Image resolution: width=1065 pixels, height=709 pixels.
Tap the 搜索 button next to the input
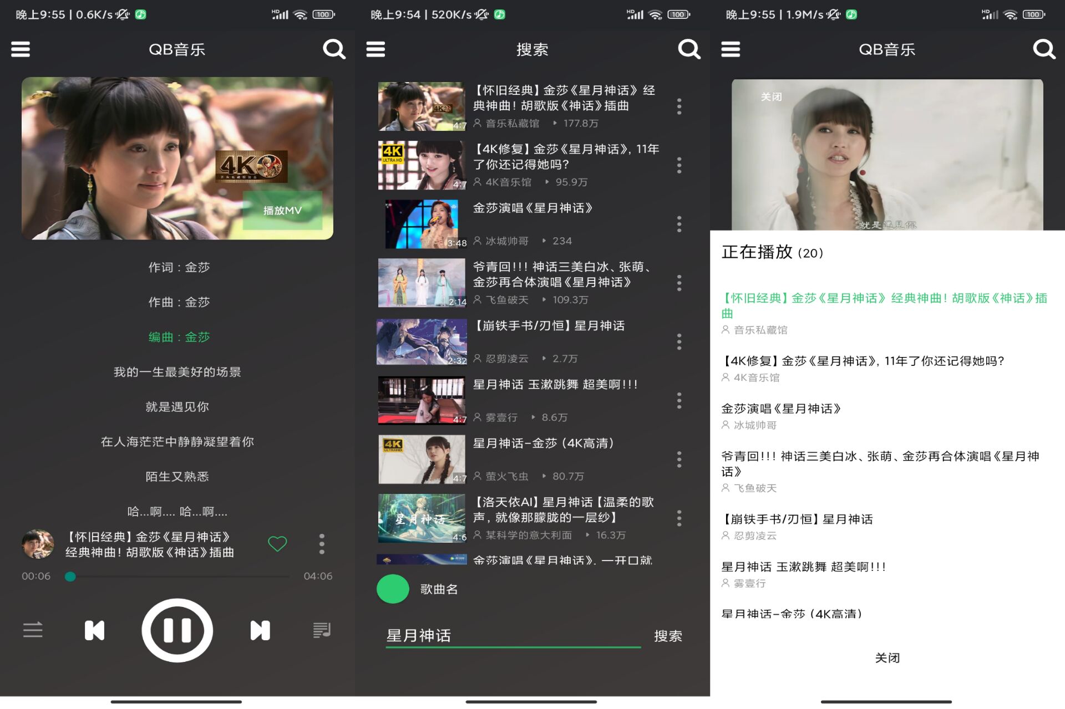pyautogui.click(x=668, y=636)
